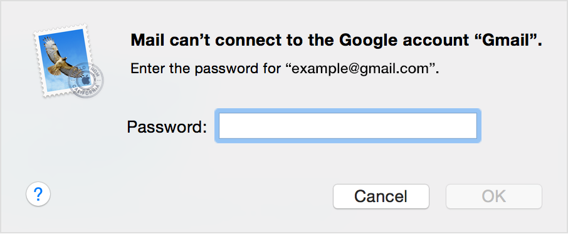Click the Cancel button
Viewport: 568px width, 234px height.
381,196
